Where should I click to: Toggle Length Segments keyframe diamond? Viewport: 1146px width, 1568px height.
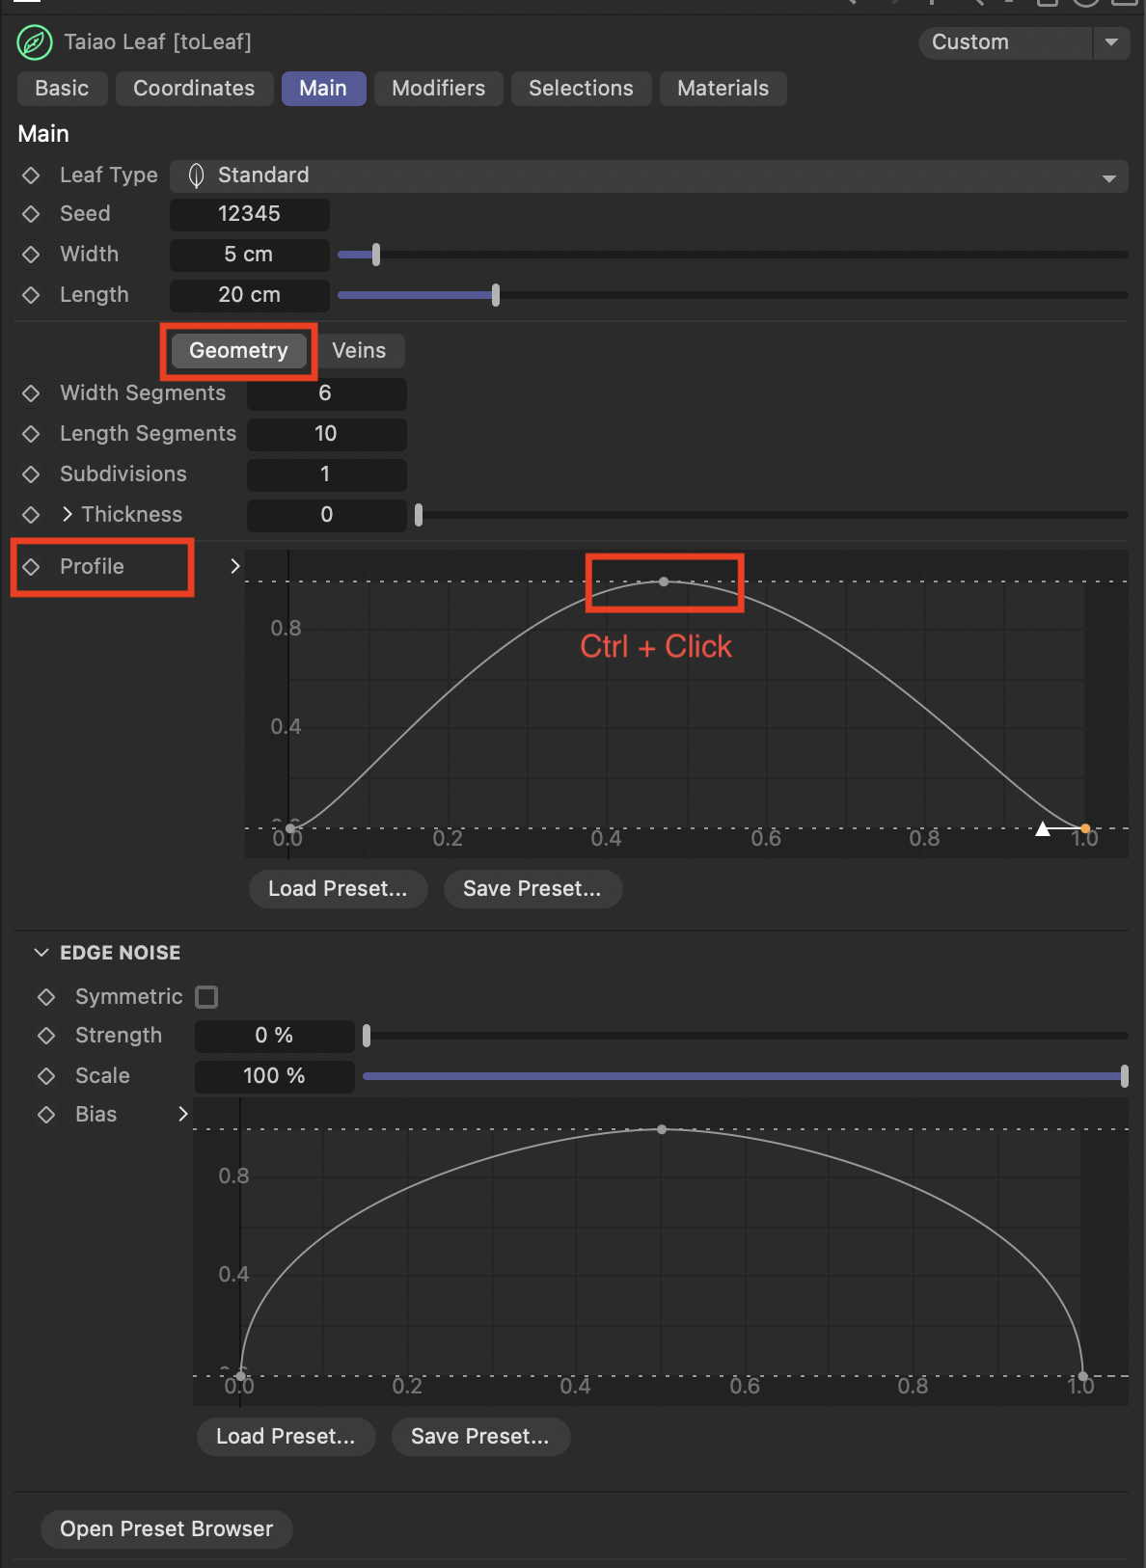coord(31,434)
